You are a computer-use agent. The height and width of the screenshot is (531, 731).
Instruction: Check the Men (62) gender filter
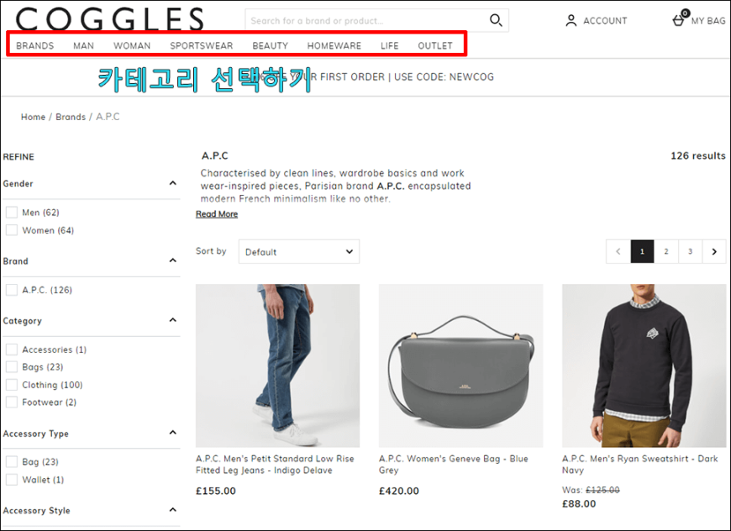point(12,213)
